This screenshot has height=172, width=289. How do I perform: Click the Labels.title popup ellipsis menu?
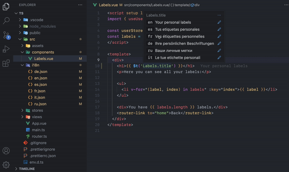point(219,15)
